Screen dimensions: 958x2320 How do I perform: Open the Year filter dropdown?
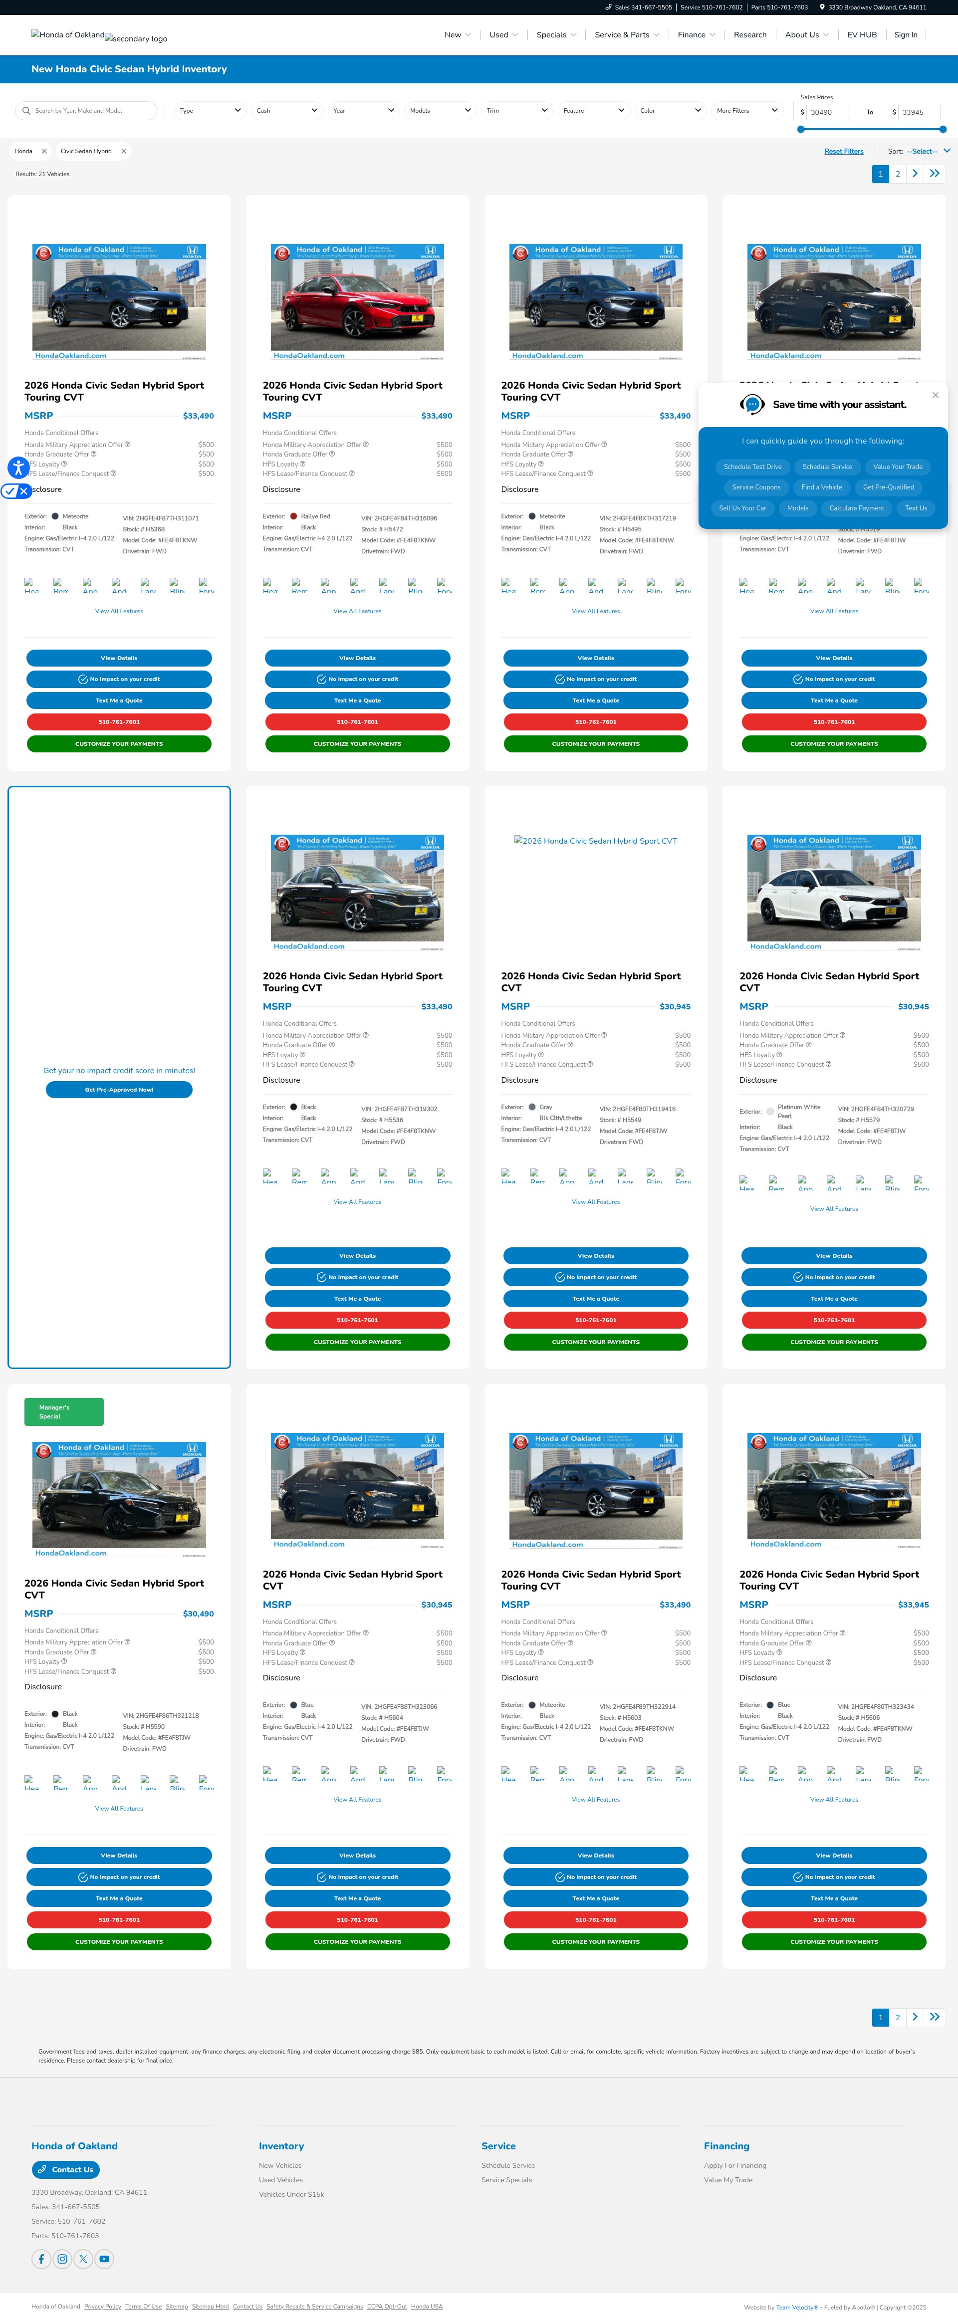click(x=364, y=111)
